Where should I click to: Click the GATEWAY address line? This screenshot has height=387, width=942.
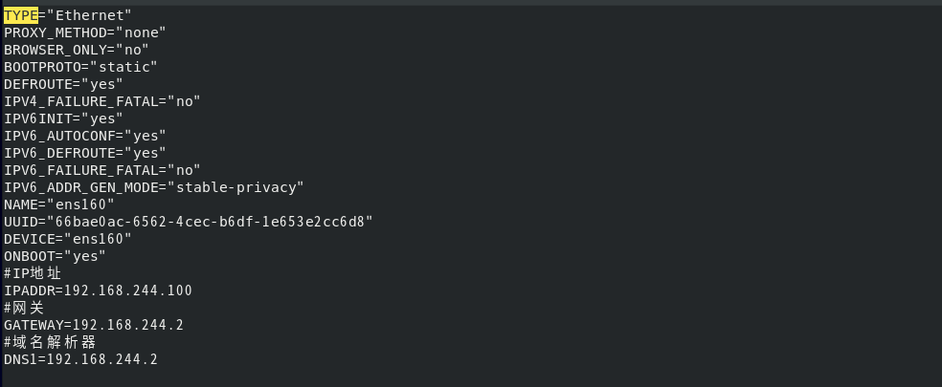click(93, 325)
